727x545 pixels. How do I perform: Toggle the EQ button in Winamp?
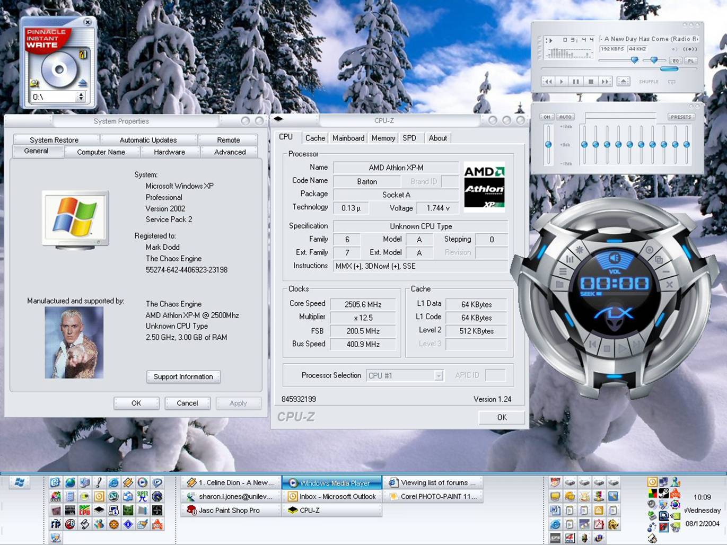676,60
